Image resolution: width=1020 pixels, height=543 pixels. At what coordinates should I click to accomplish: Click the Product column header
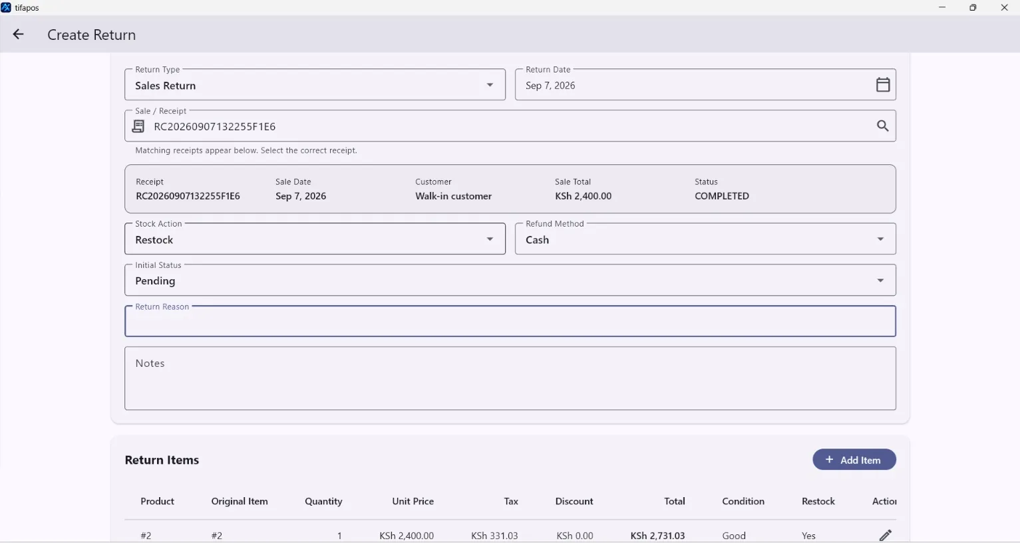[158, 502]
